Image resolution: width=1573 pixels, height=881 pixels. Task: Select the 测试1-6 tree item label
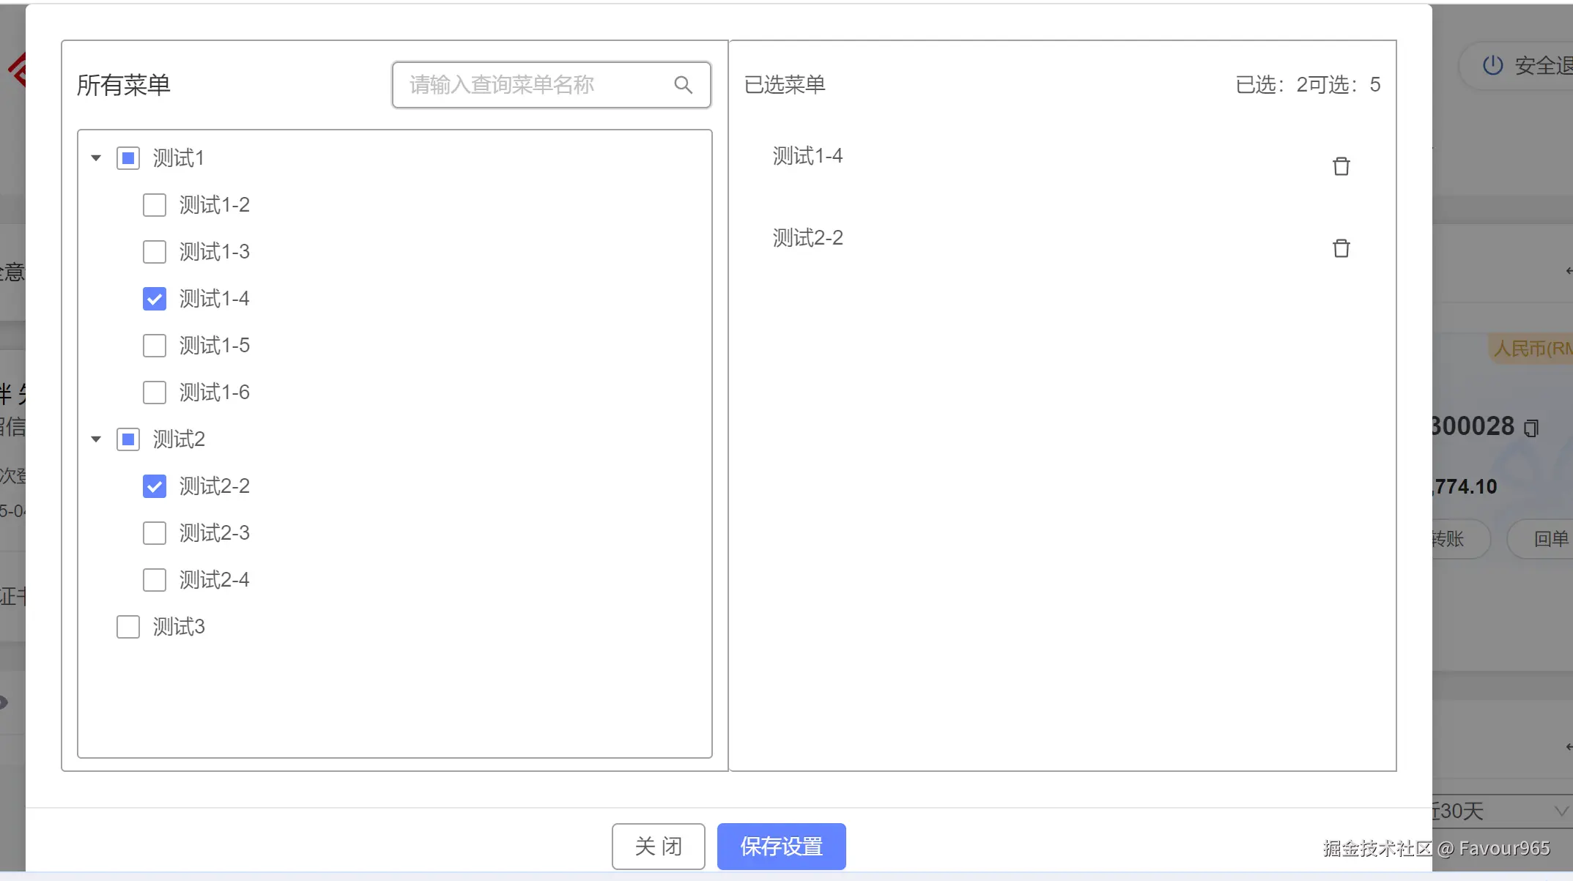(x=215, y=393)
